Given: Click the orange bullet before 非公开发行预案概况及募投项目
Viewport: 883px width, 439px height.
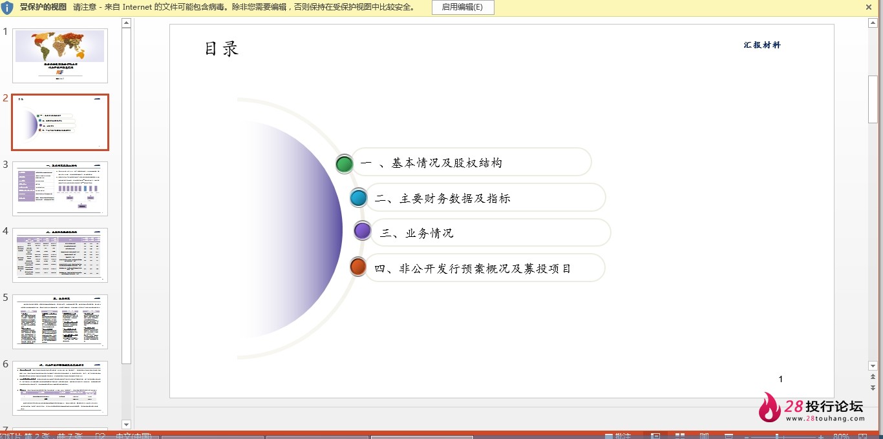Looking at the screenshot, I should (x=358, y=266).
